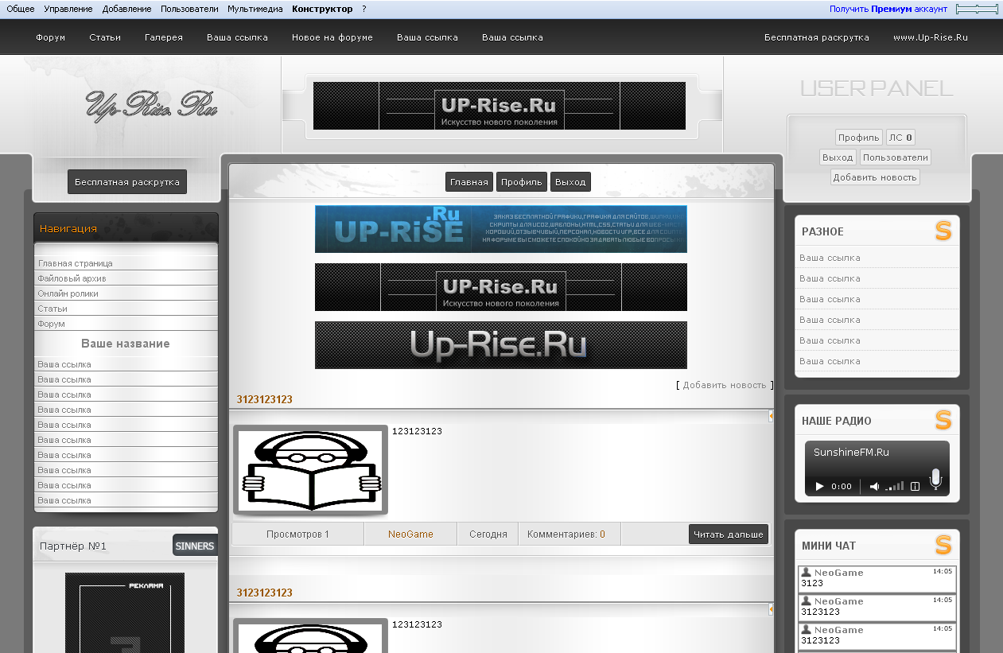The height and width of the screenshot is (653, 1003).
Task: Click Пользователи button in User Panel
Action: [x=895, y=157]
